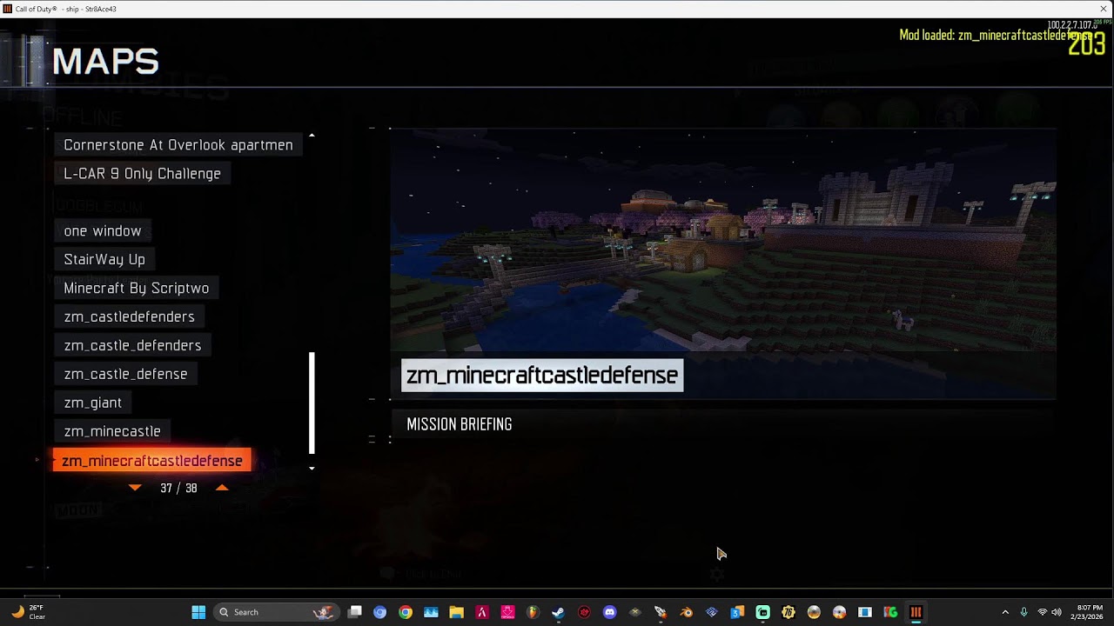Launch highlighted zm_minecraftcastledefense list entry
Screen dimensions: 1114x626
click(x=152, y=461)
